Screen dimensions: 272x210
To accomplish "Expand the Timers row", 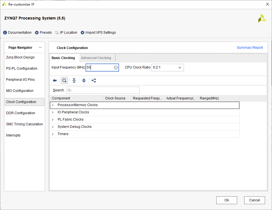I will [x=53, y=134].
